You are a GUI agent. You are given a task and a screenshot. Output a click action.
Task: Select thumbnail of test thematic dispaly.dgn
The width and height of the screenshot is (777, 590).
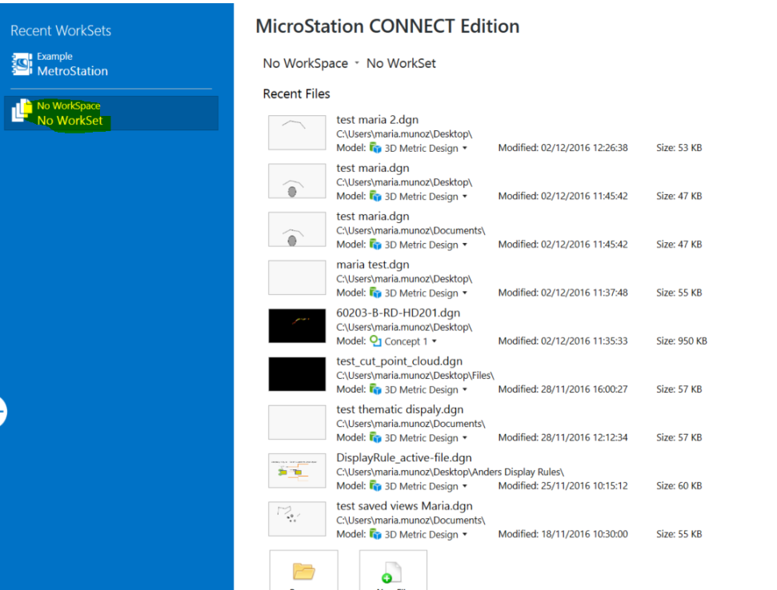point(297,423)
